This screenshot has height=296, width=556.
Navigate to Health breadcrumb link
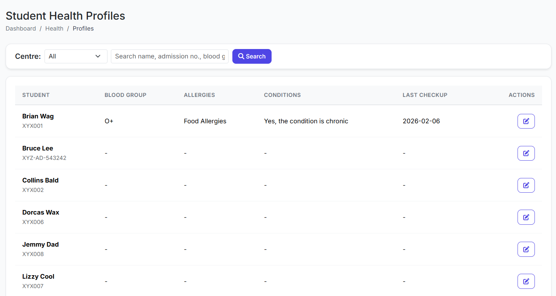tap(54, 29)
